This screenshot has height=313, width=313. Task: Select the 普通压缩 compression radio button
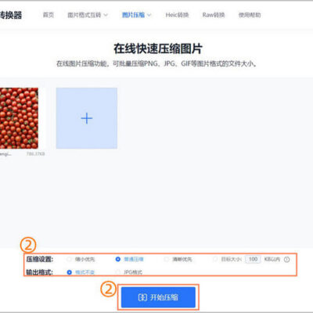(118, 259)
